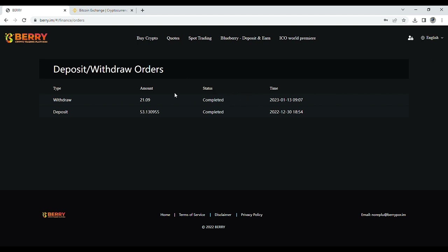Bookmark this page with star

[404, 20]
